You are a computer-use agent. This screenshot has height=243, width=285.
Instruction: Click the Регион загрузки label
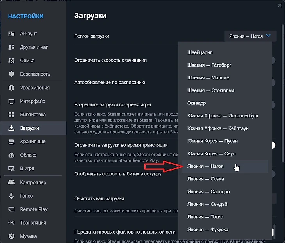92,36
